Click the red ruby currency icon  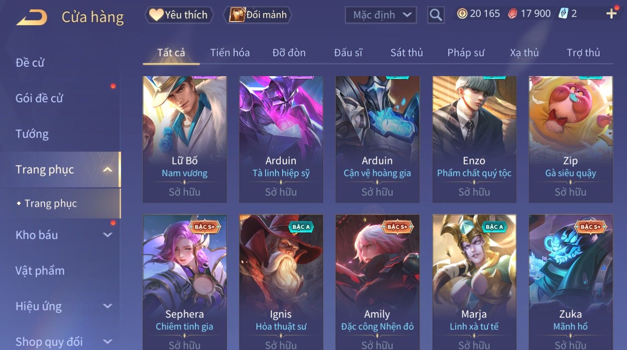point(512,14)
